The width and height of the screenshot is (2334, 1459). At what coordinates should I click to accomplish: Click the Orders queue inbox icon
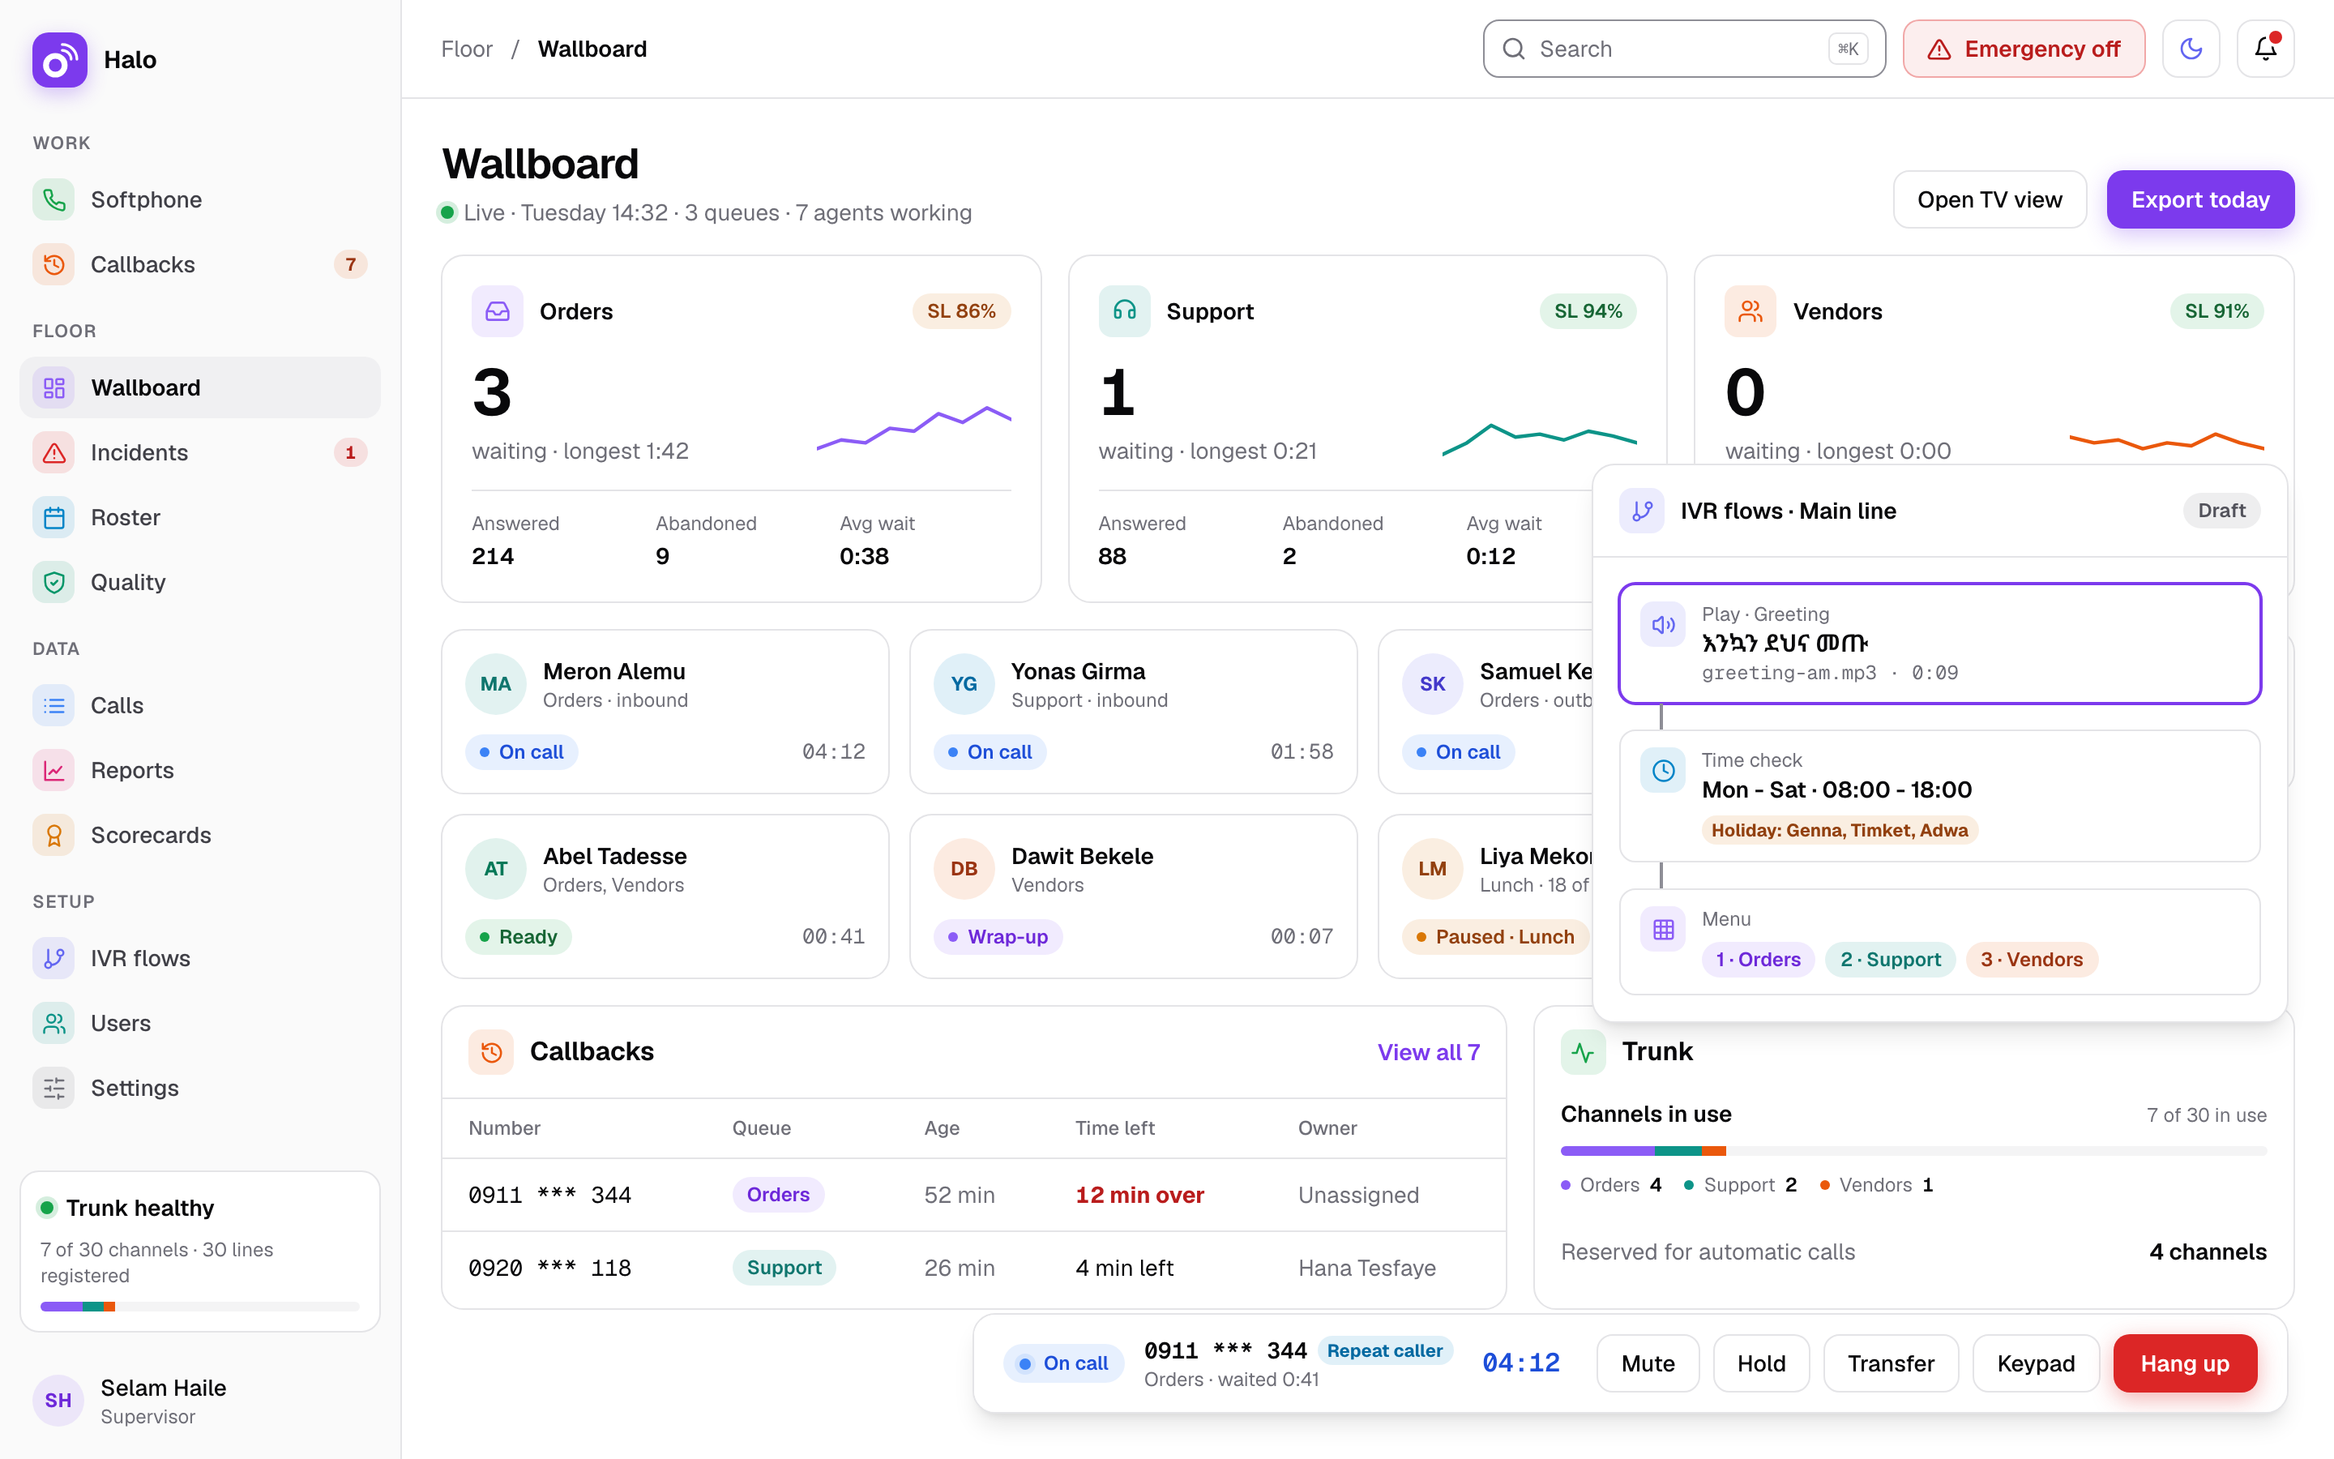coord(498,310)
